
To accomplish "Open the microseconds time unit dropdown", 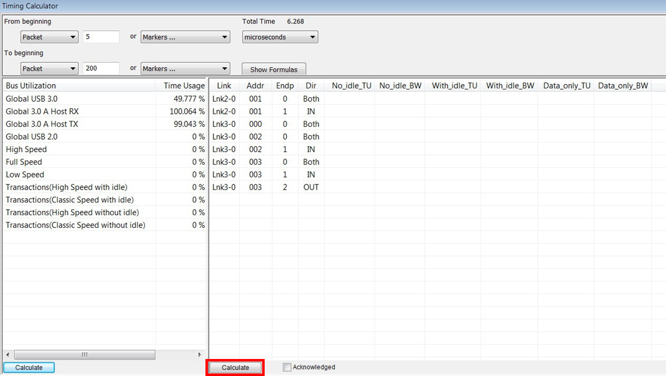I will [x=280, y=37].
